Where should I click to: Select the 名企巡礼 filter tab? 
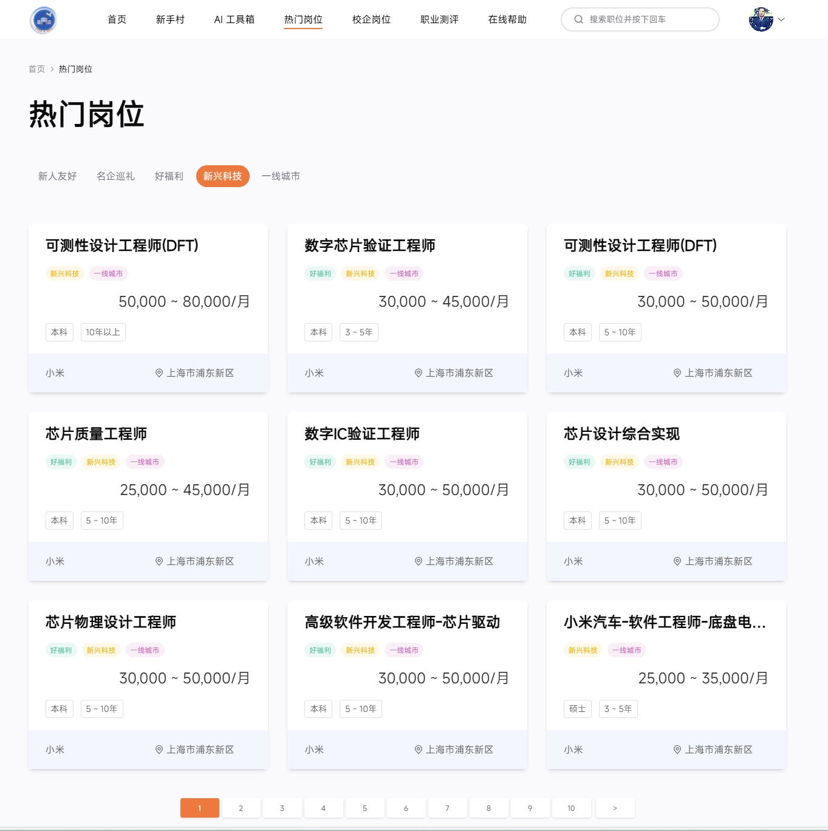116,176
